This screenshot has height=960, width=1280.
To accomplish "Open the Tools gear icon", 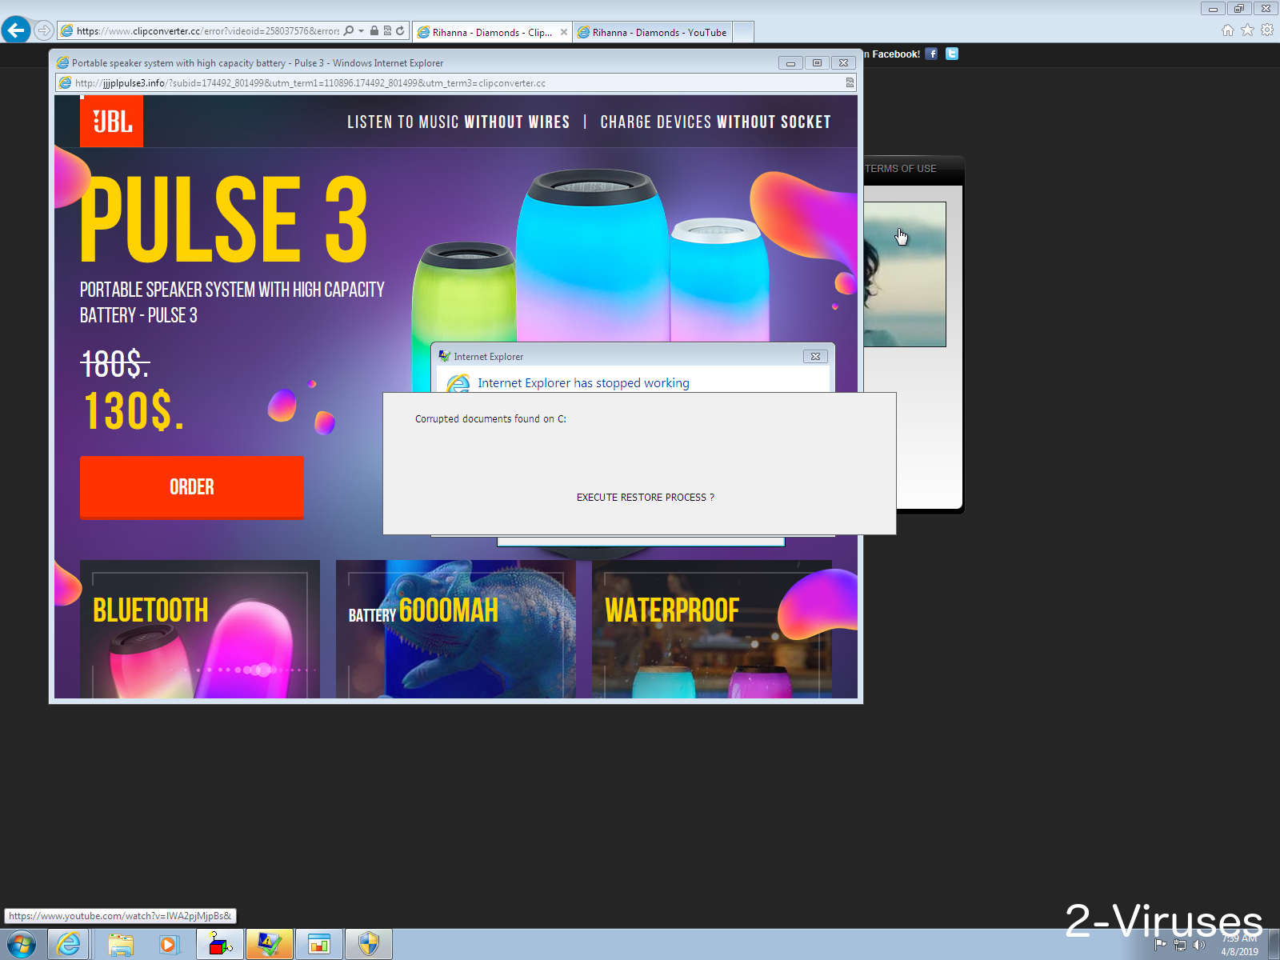I will (1267, 30).
